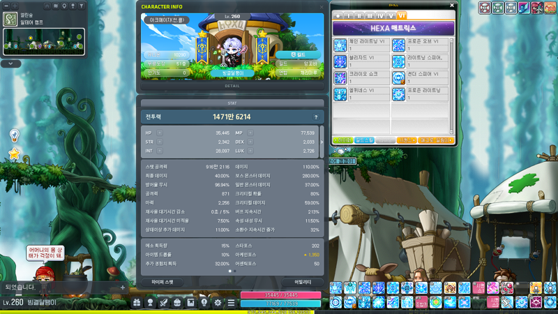This screenshot has width=558, height=314.
Task: Open the exclamation bulb notification menu icon
Action: click(x=204, y=303)
